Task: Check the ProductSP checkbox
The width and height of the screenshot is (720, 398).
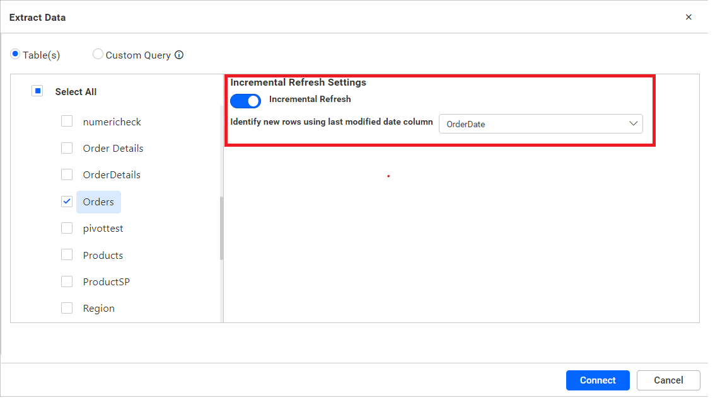Action: tap(67, 281)
